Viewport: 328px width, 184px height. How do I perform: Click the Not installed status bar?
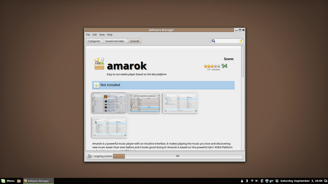163,85
